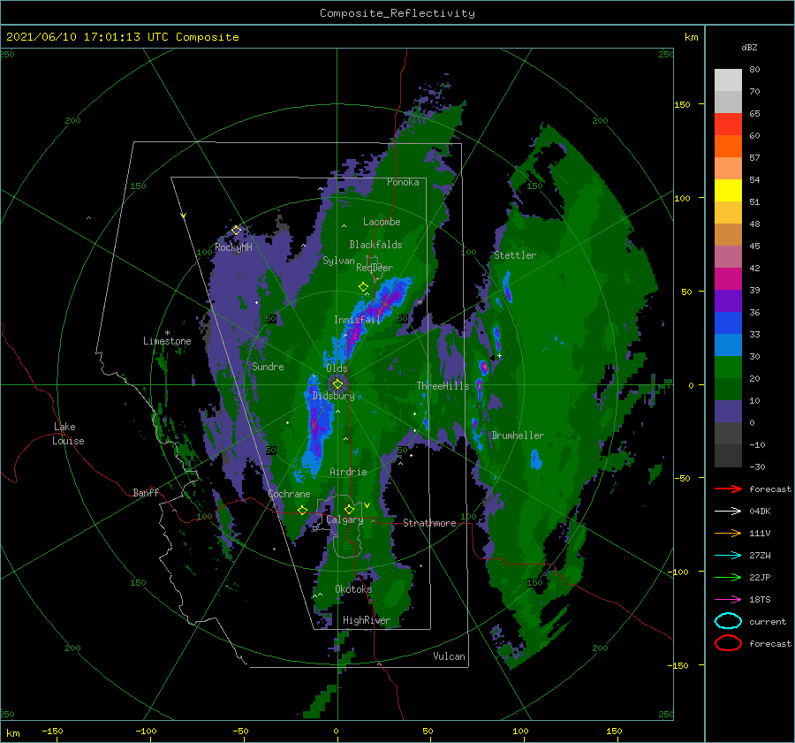Select the purple 36-39 dBZ swatch

728,300
